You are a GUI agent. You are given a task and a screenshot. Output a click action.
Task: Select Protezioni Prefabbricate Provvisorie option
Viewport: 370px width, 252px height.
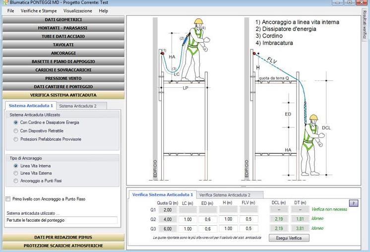(16, 139)
